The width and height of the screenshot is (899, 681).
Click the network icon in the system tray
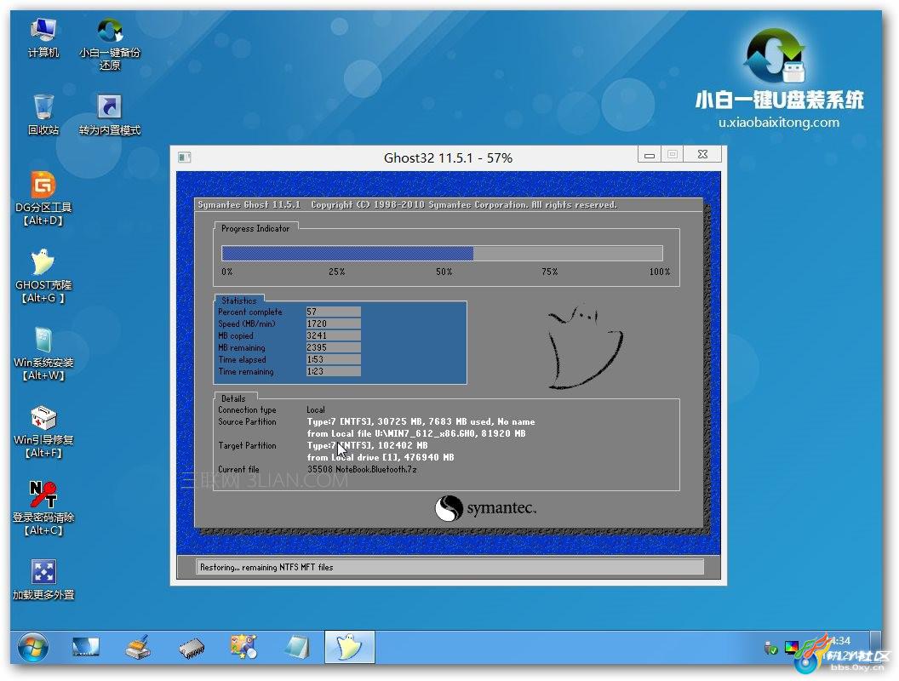point(770,649)
